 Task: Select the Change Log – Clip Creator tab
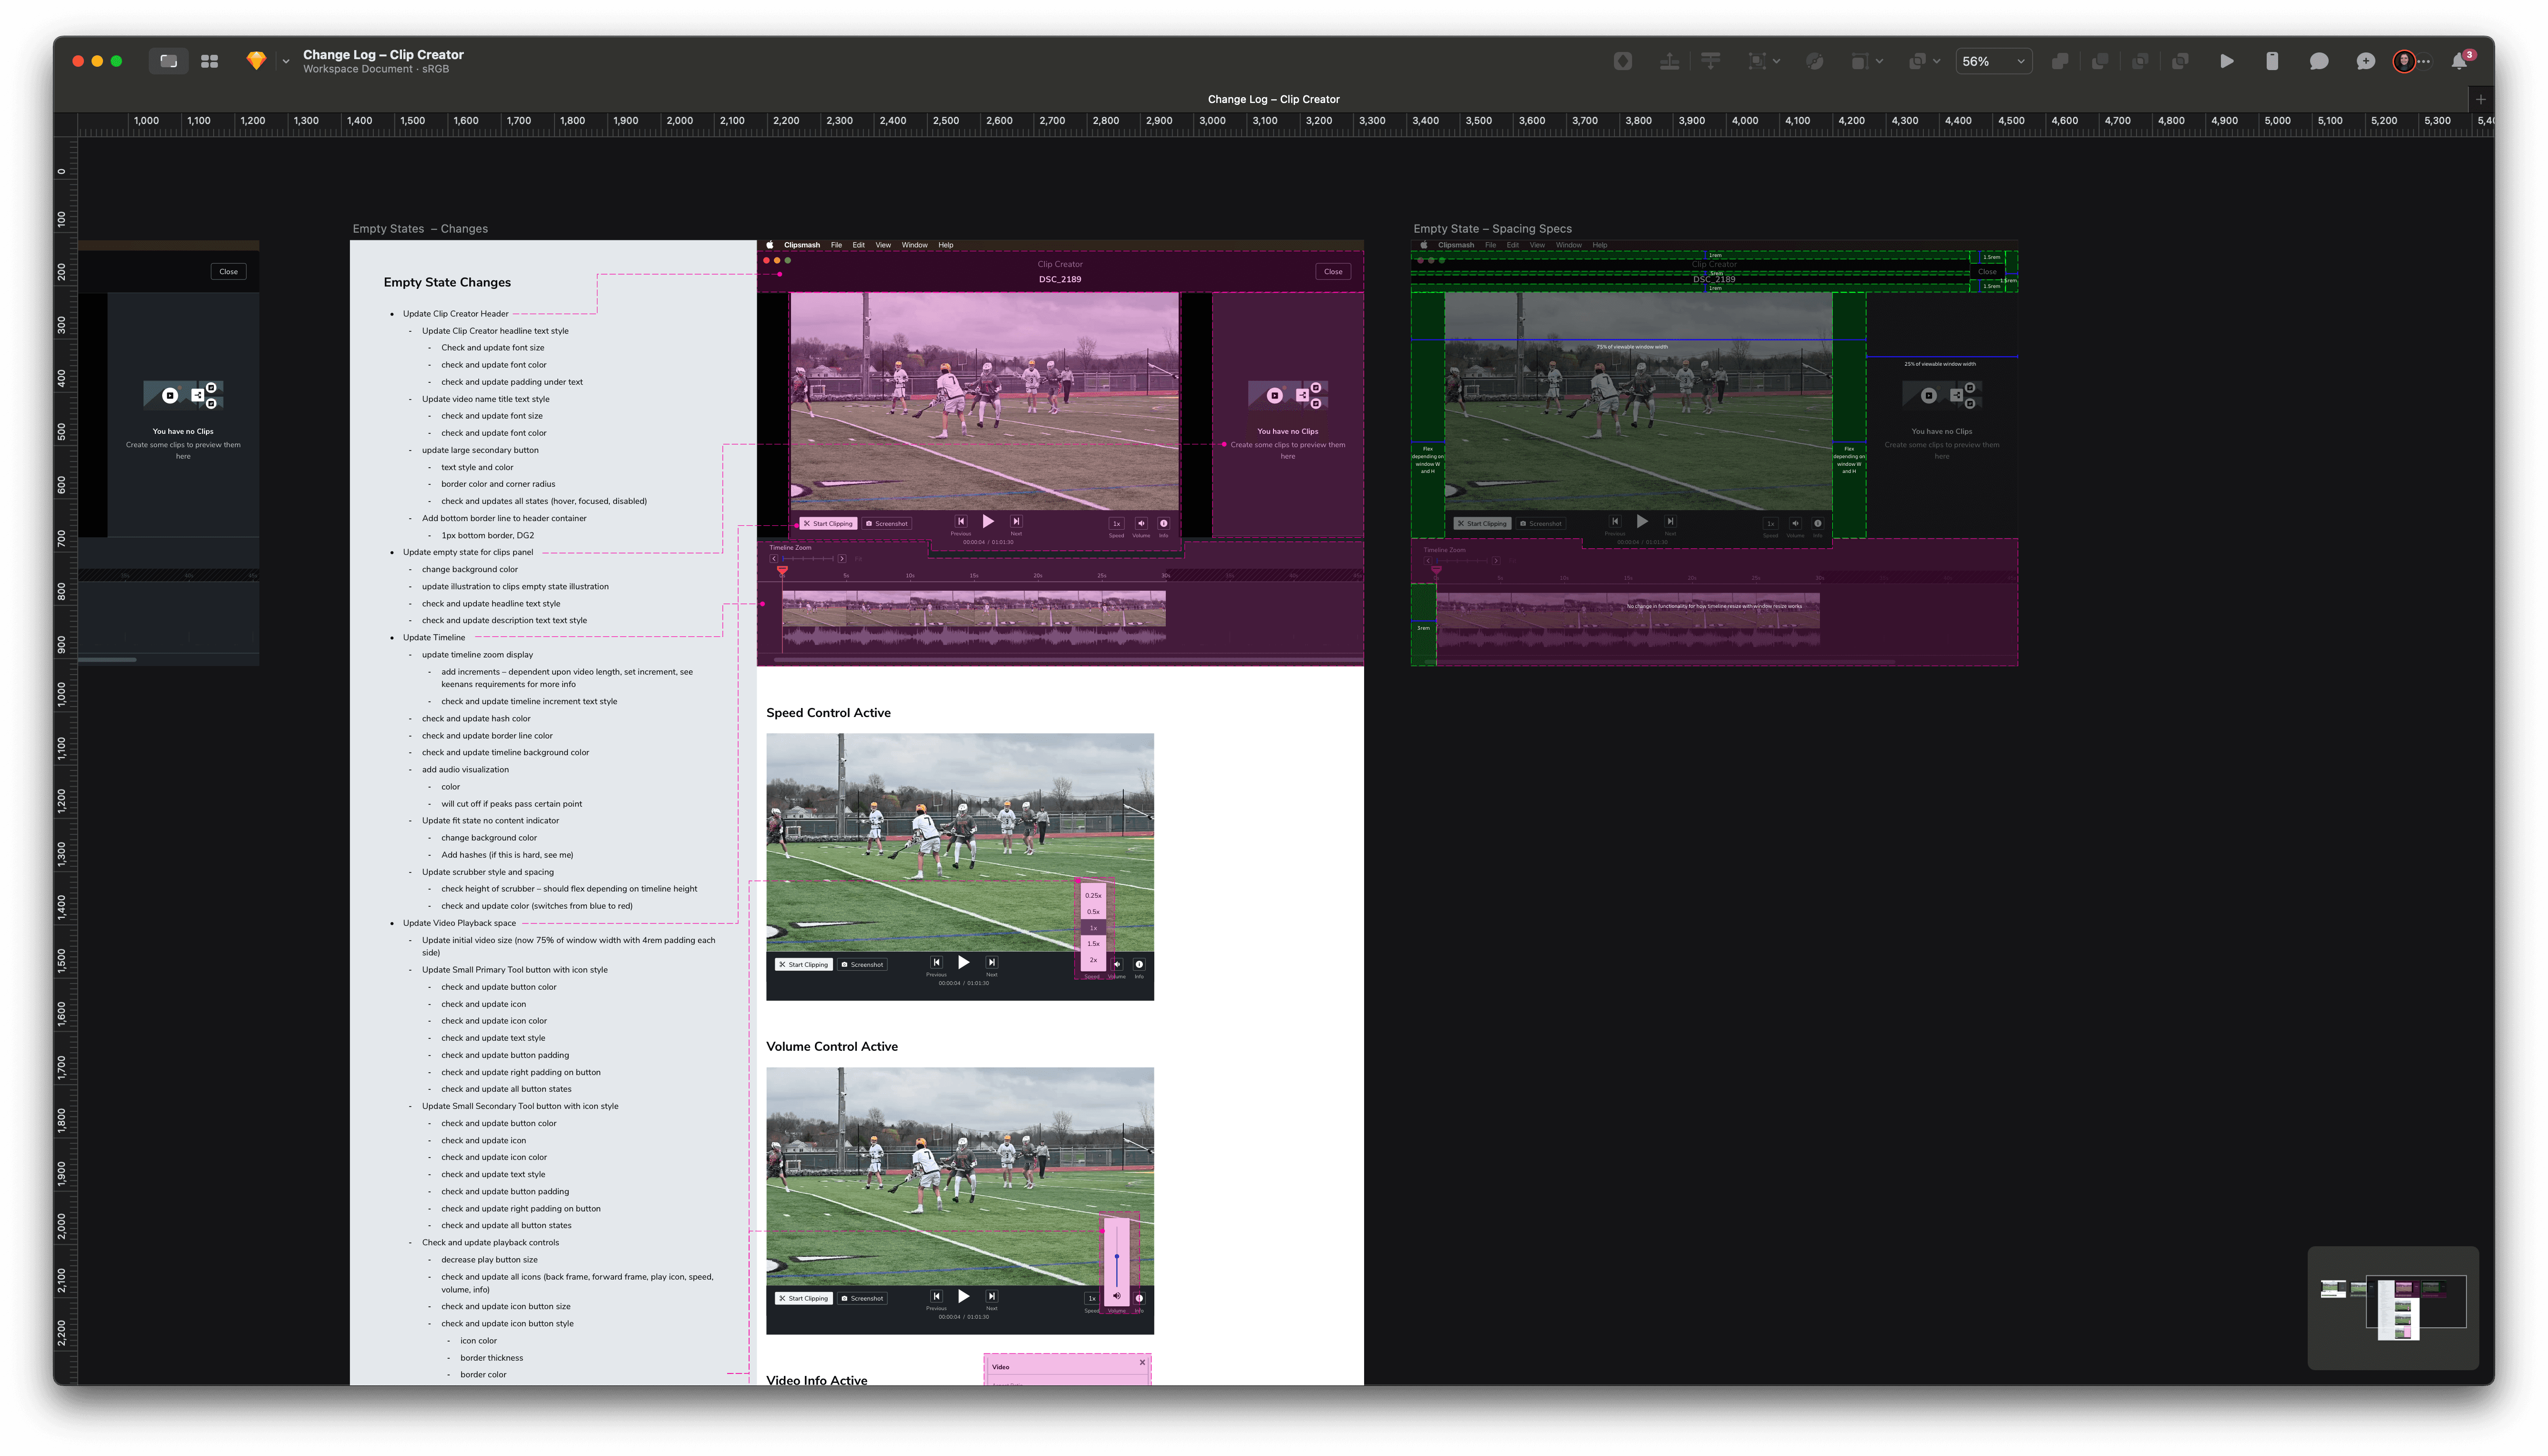point(1273,99)
